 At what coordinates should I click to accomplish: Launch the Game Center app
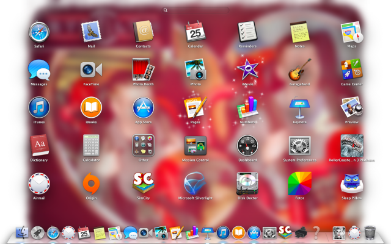click(352, 70)
